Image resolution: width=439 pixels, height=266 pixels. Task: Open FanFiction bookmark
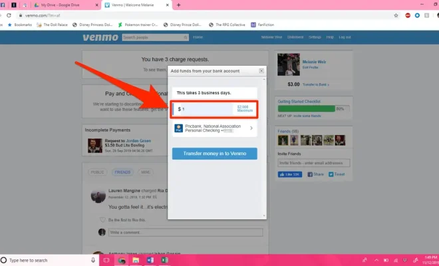point(262,25)
